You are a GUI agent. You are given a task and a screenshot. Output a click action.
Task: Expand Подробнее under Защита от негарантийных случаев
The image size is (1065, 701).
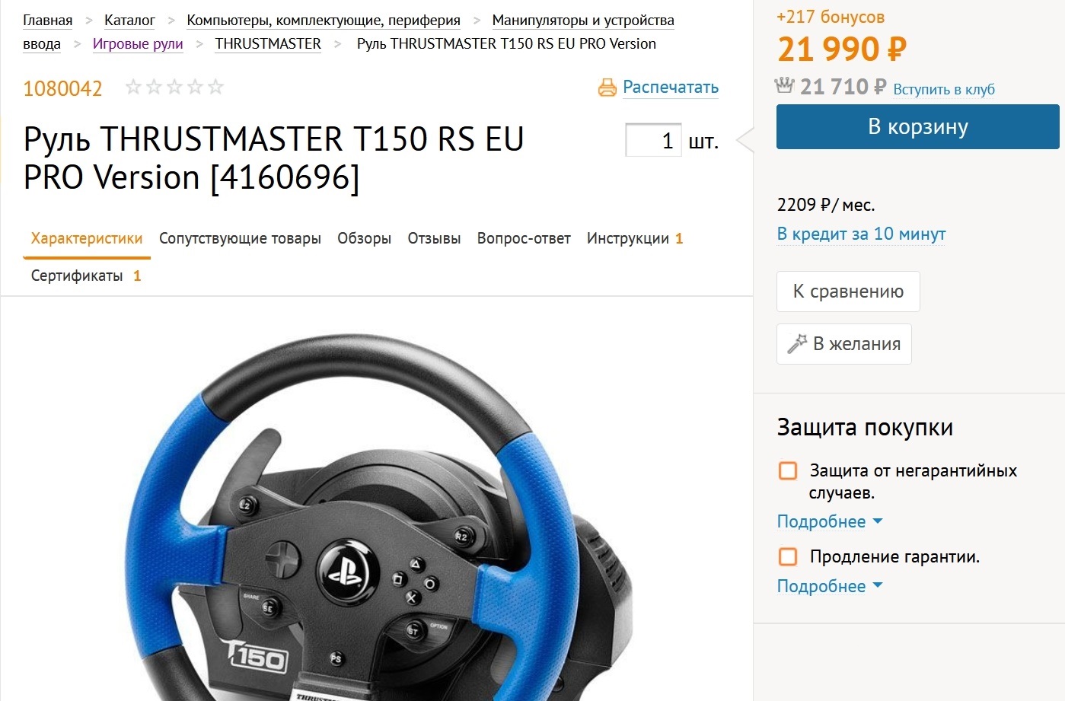click(x=830, y=521)
